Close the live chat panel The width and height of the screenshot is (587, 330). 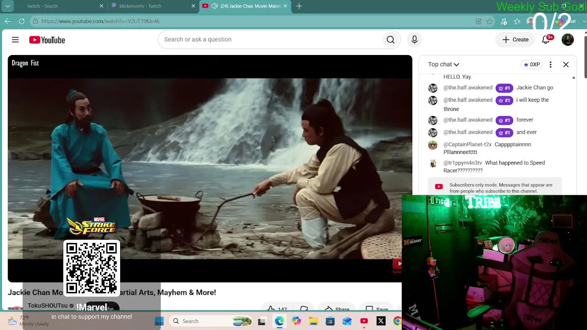[x=566, y=65]
